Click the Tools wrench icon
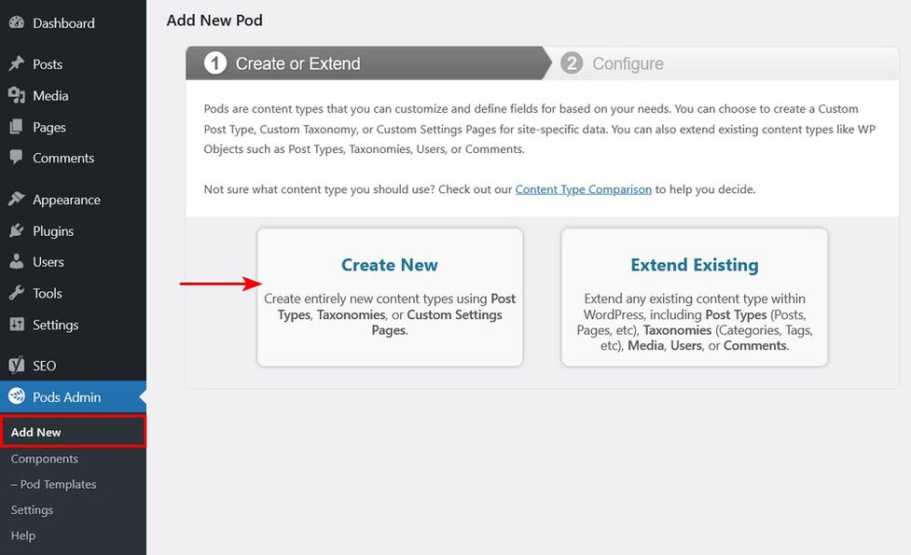 tap(16, 293)
